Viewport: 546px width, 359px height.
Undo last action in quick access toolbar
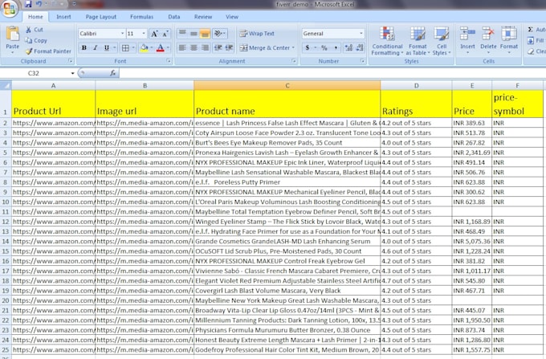[x=39, y=4]
